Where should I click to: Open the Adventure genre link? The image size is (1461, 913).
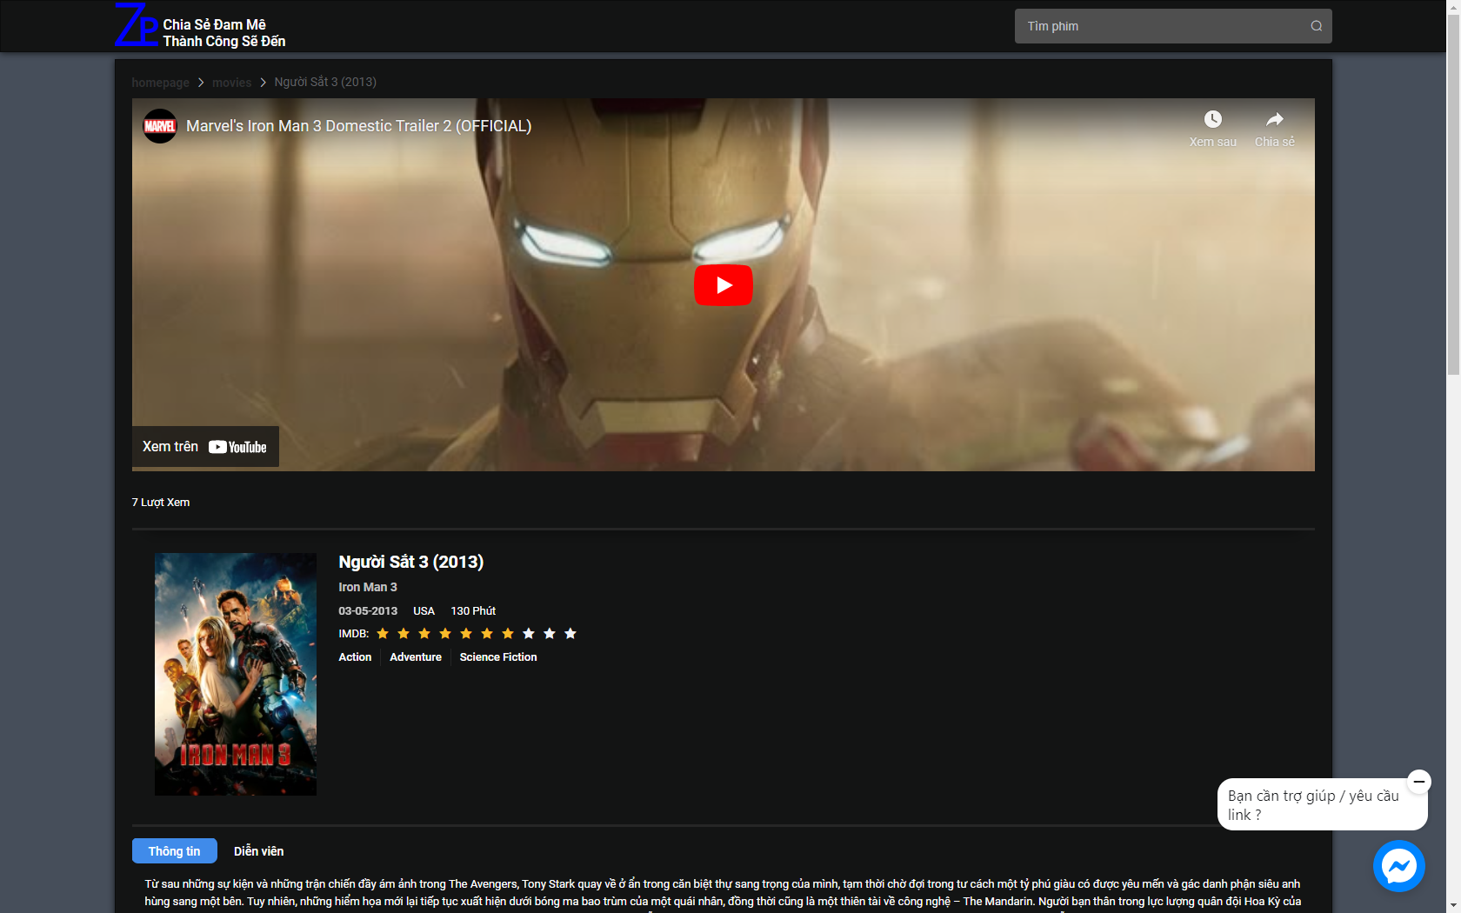click(x=416, y=657)
